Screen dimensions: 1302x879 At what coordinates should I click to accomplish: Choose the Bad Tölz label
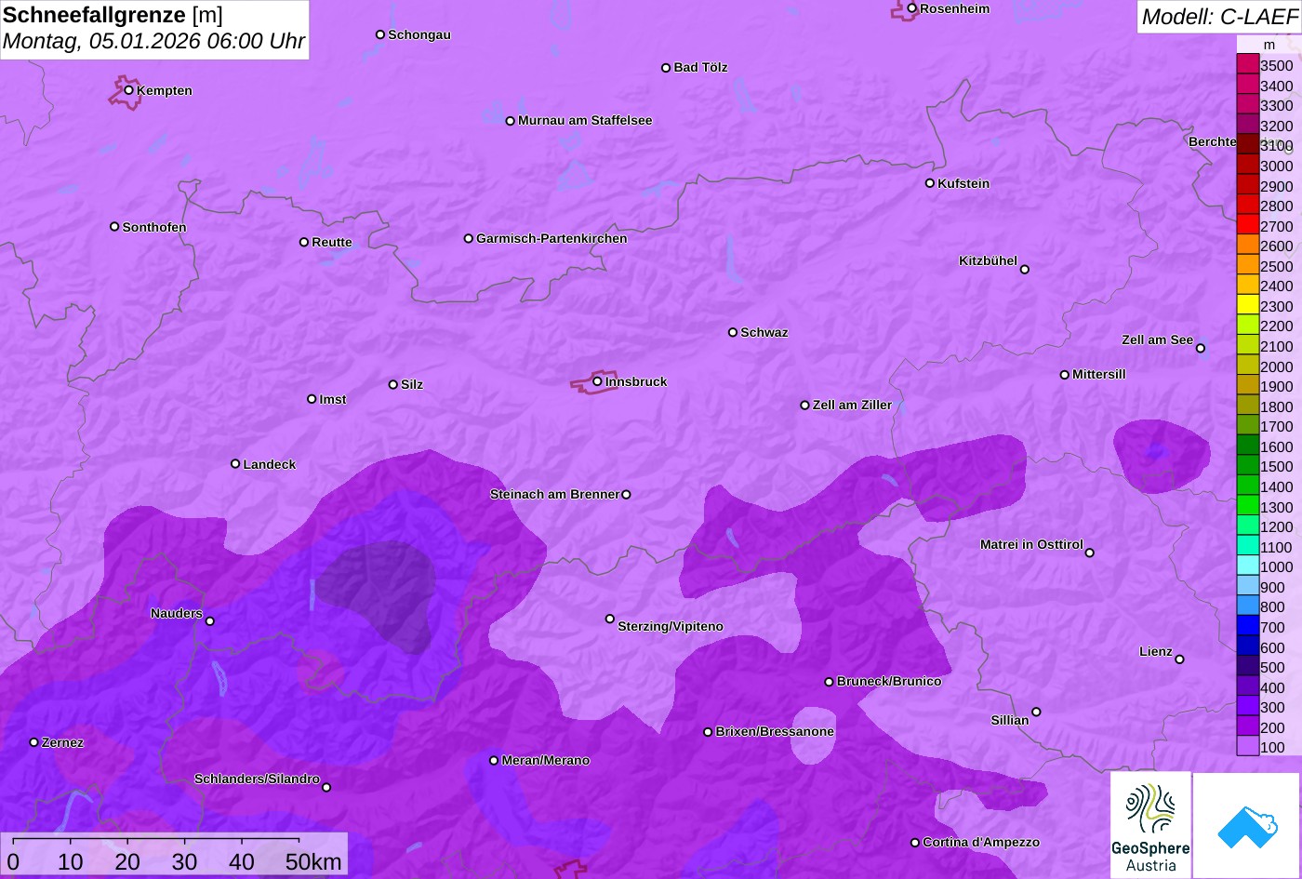click(x=700, y=67)
